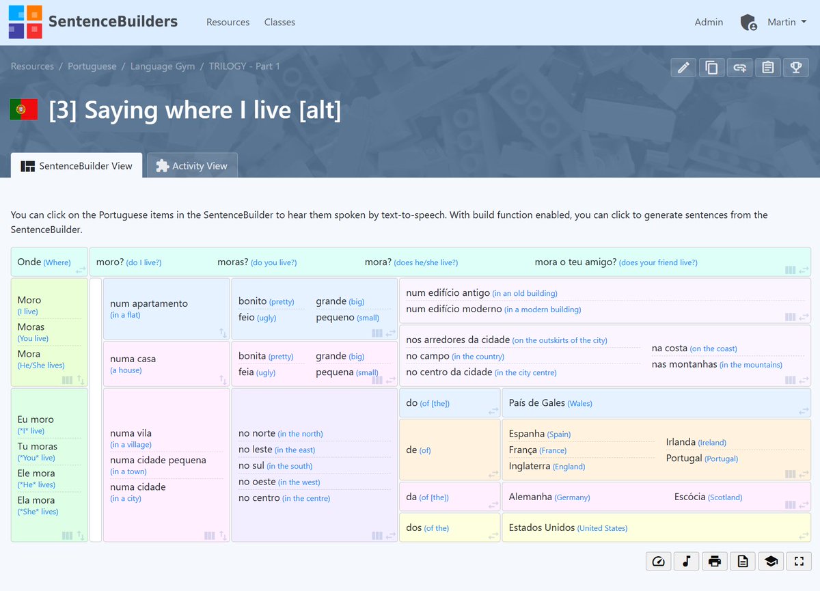820x591 pixels.
Task: Click 'numa cidade pequena'
Action: coord(158,460)
